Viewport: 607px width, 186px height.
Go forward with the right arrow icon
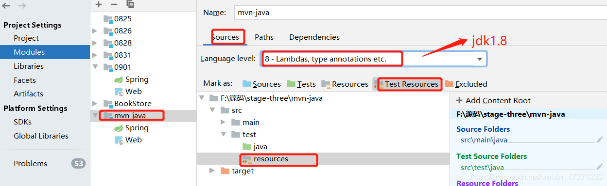point(22,6)
